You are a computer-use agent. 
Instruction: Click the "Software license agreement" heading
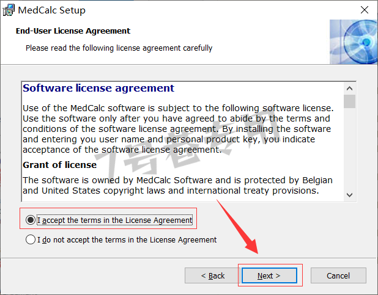point(98,88)
